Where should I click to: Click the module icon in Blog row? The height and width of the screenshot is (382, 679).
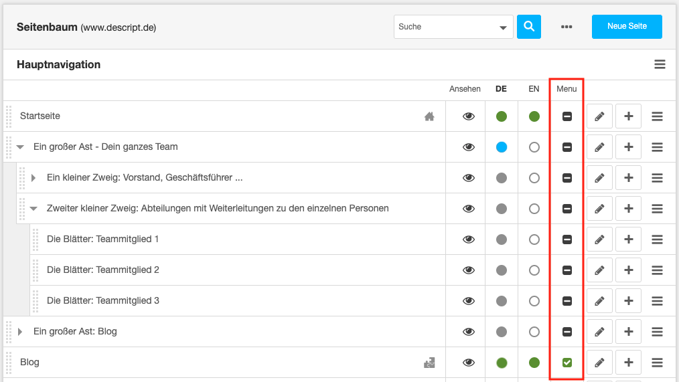429,363
